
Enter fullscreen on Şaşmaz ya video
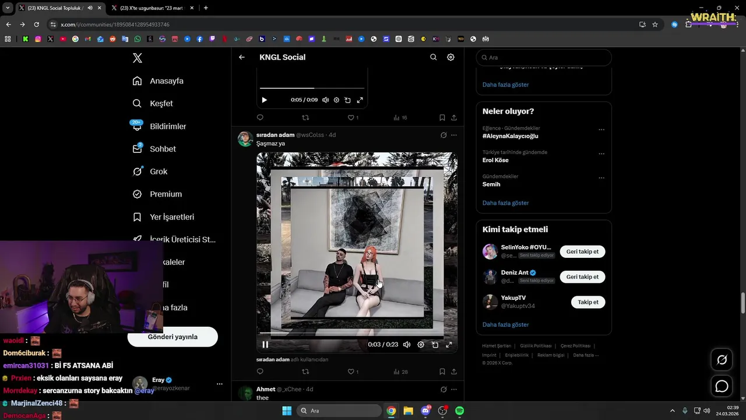click(x=449, y=344)
